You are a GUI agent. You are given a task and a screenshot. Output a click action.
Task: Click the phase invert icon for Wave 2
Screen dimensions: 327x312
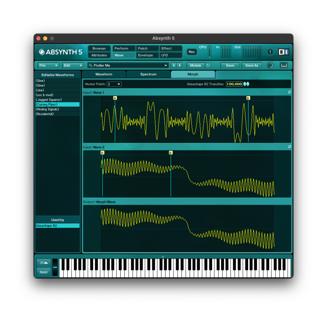click(289, 147)
